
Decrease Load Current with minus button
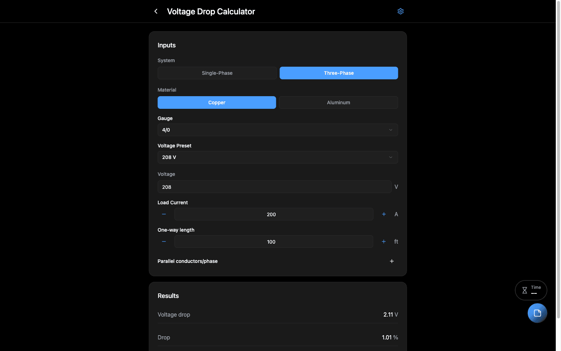[164, 214]
